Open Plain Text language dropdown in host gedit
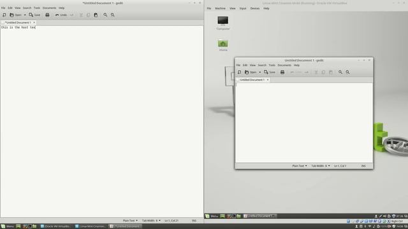This screenshot has width=408, height=229. (x=130, y=221)
